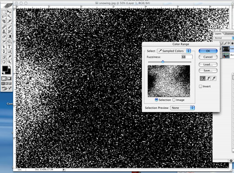
Task: Switch to the Channels tab
Action: 229,34
